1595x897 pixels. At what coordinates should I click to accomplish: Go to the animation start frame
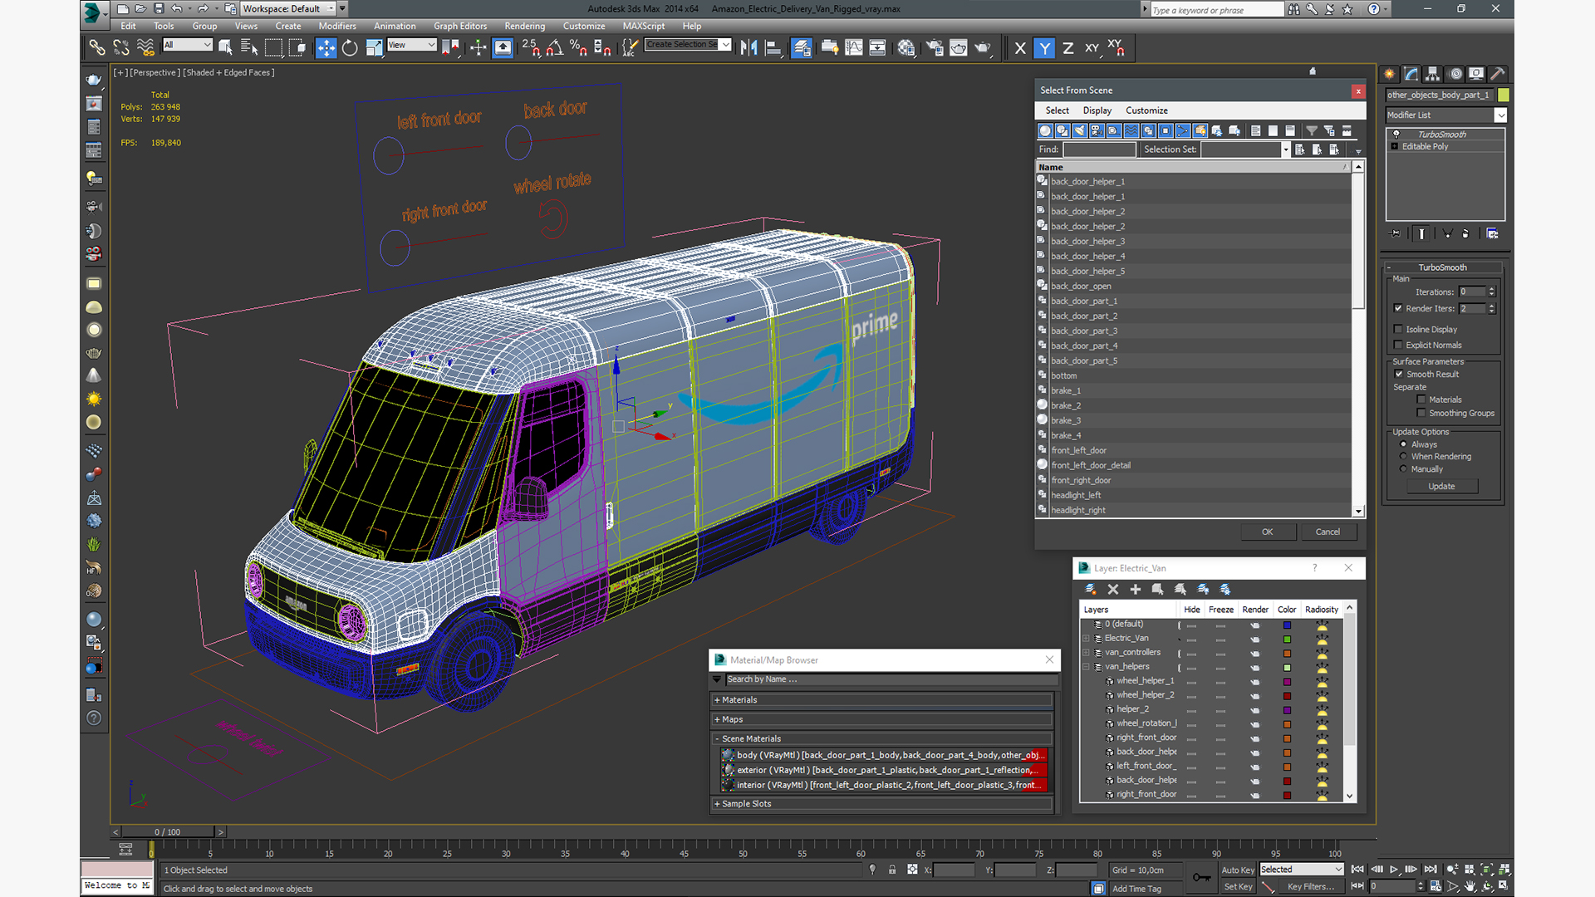[x=1357, y=870]
